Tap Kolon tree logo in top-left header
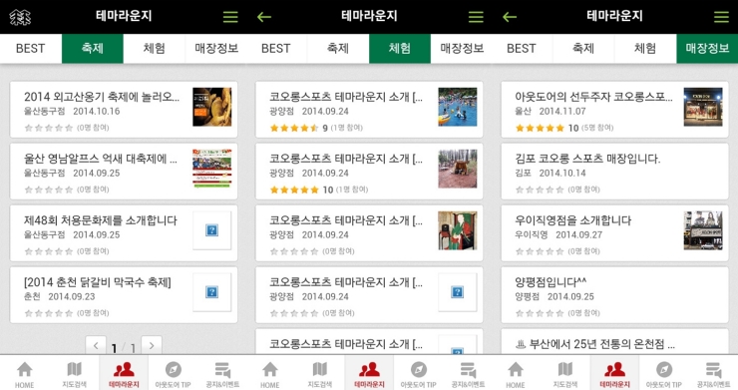 (20, 17)
